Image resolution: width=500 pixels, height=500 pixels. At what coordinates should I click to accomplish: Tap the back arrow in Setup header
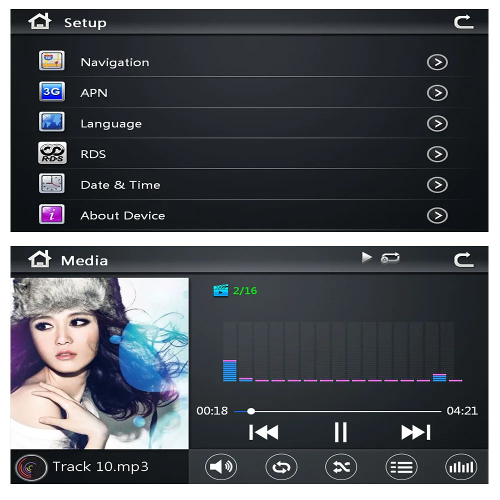point(463,21)
